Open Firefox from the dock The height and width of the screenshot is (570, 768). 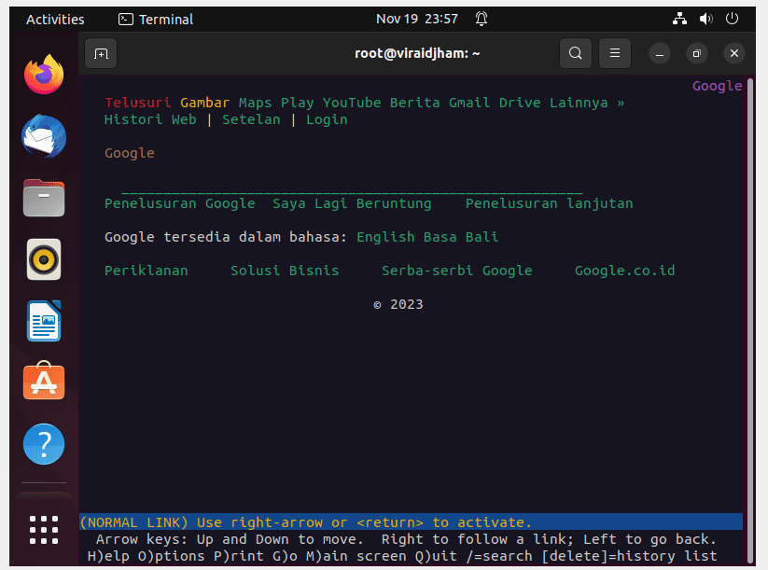tap(44, 75)
